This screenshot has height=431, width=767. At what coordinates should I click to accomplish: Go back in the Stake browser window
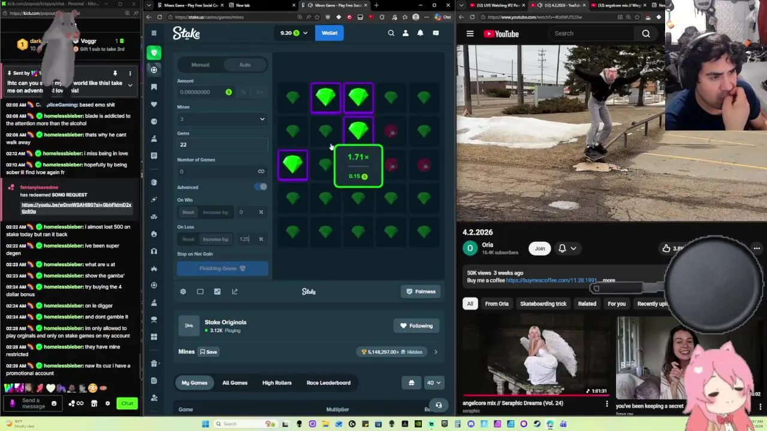point(149,17)
